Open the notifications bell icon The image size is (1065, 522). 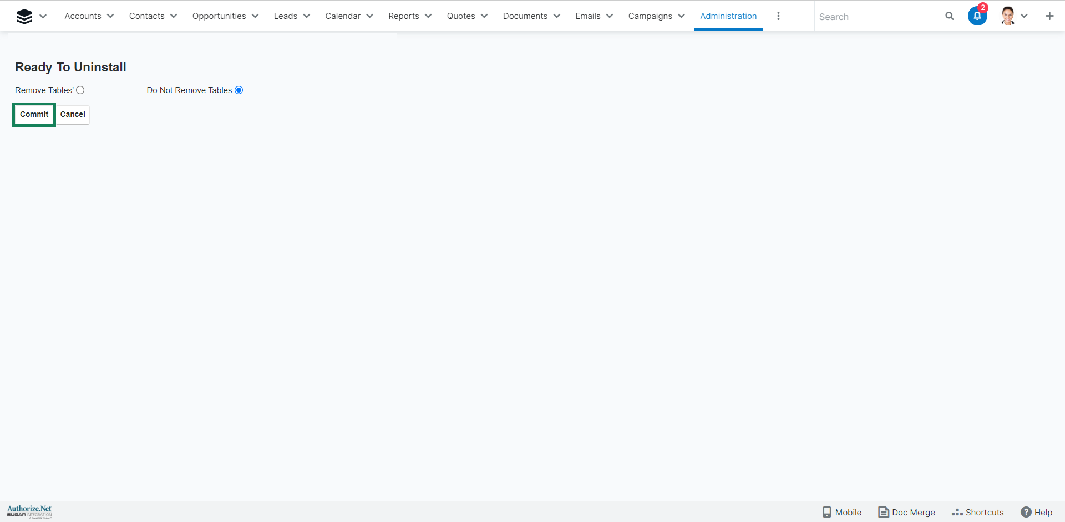click(x=977, y=16)
